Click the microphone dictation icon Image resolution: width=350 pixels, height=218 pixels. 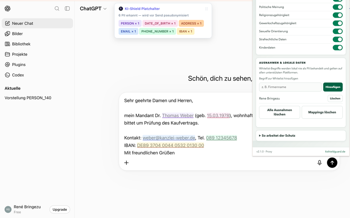click(320, 163)
